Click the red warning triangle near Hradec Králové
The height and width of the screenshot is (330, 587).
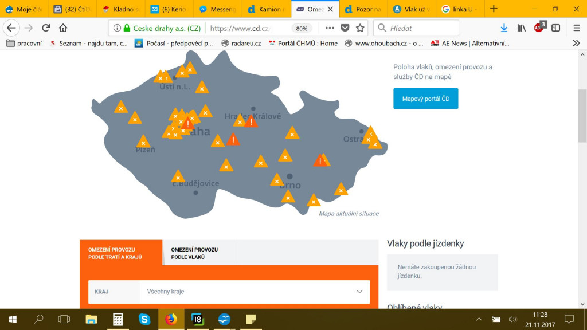click(251, 121)
